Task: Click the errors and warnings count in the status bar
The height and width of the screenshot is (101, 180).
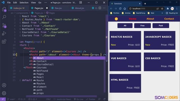Action: point(33,99)
